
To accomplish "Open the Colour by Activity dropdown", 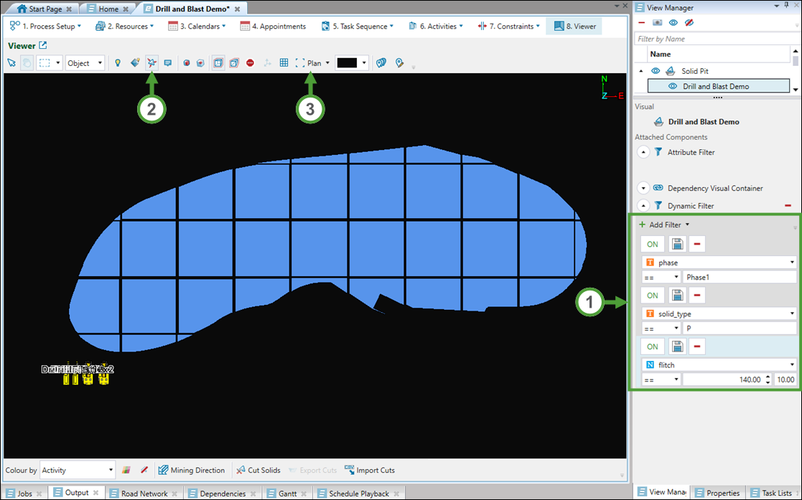I will point(78,471).
